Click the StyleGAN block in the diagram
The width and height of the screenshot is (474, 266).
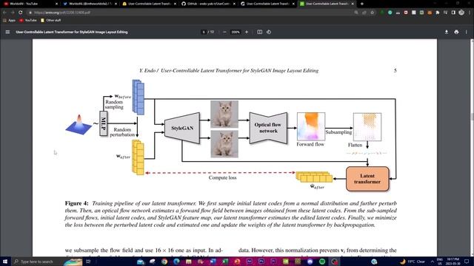(182, 128)
